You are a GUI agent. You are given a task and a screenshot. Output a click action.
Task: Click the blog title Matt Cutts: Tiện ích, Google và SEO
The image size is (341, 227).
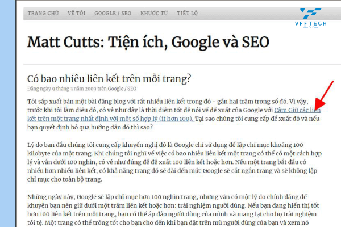[148, 41]
